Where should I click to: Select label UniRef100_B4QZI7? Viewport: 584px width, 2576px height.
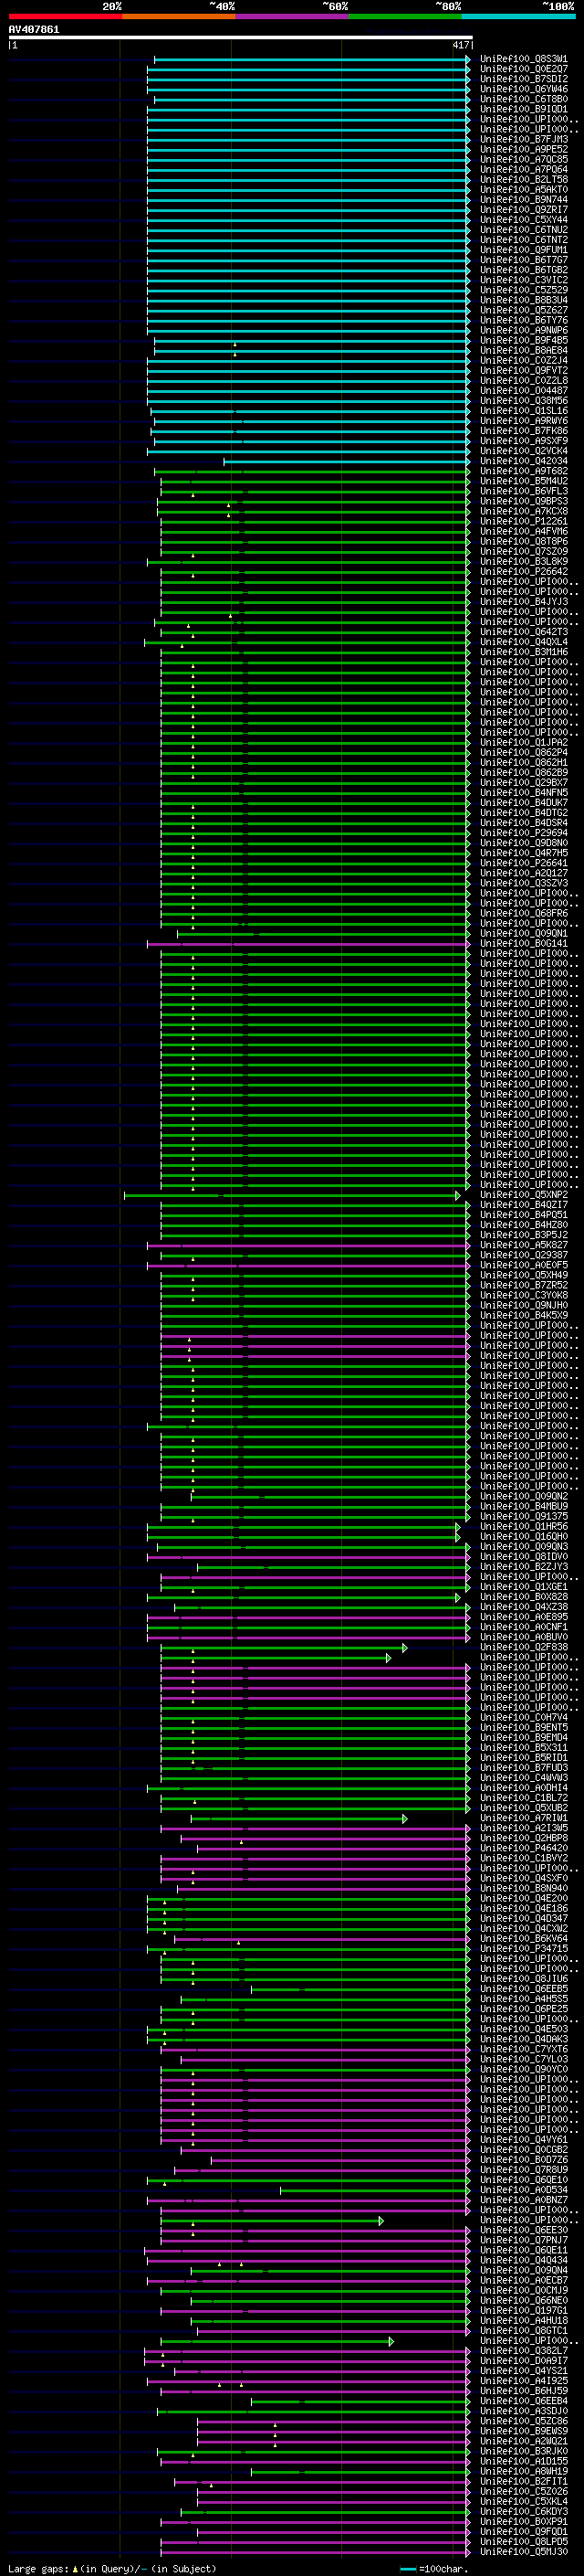coord(524,1205)
